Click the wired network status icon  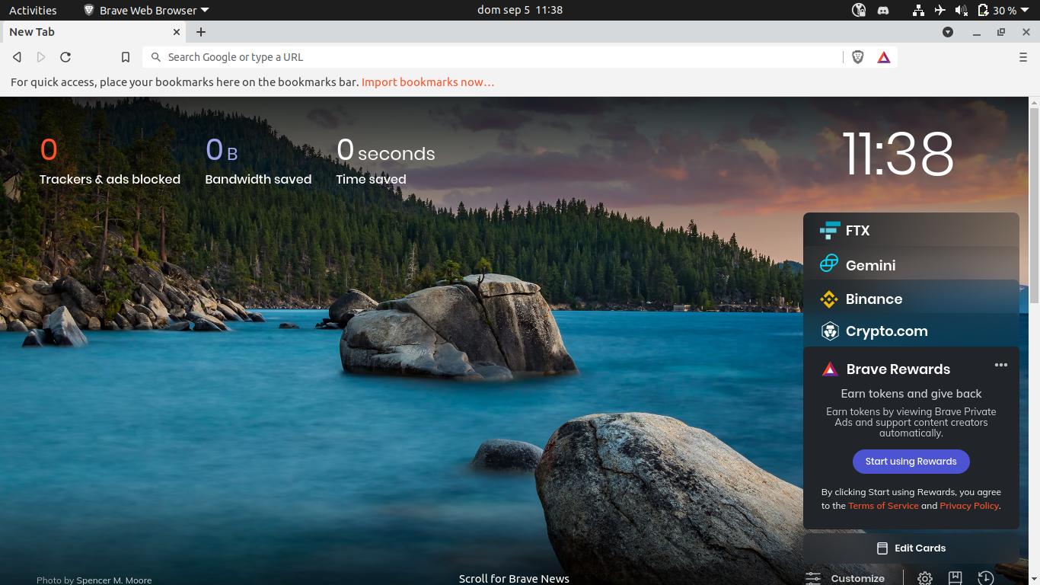918,10
